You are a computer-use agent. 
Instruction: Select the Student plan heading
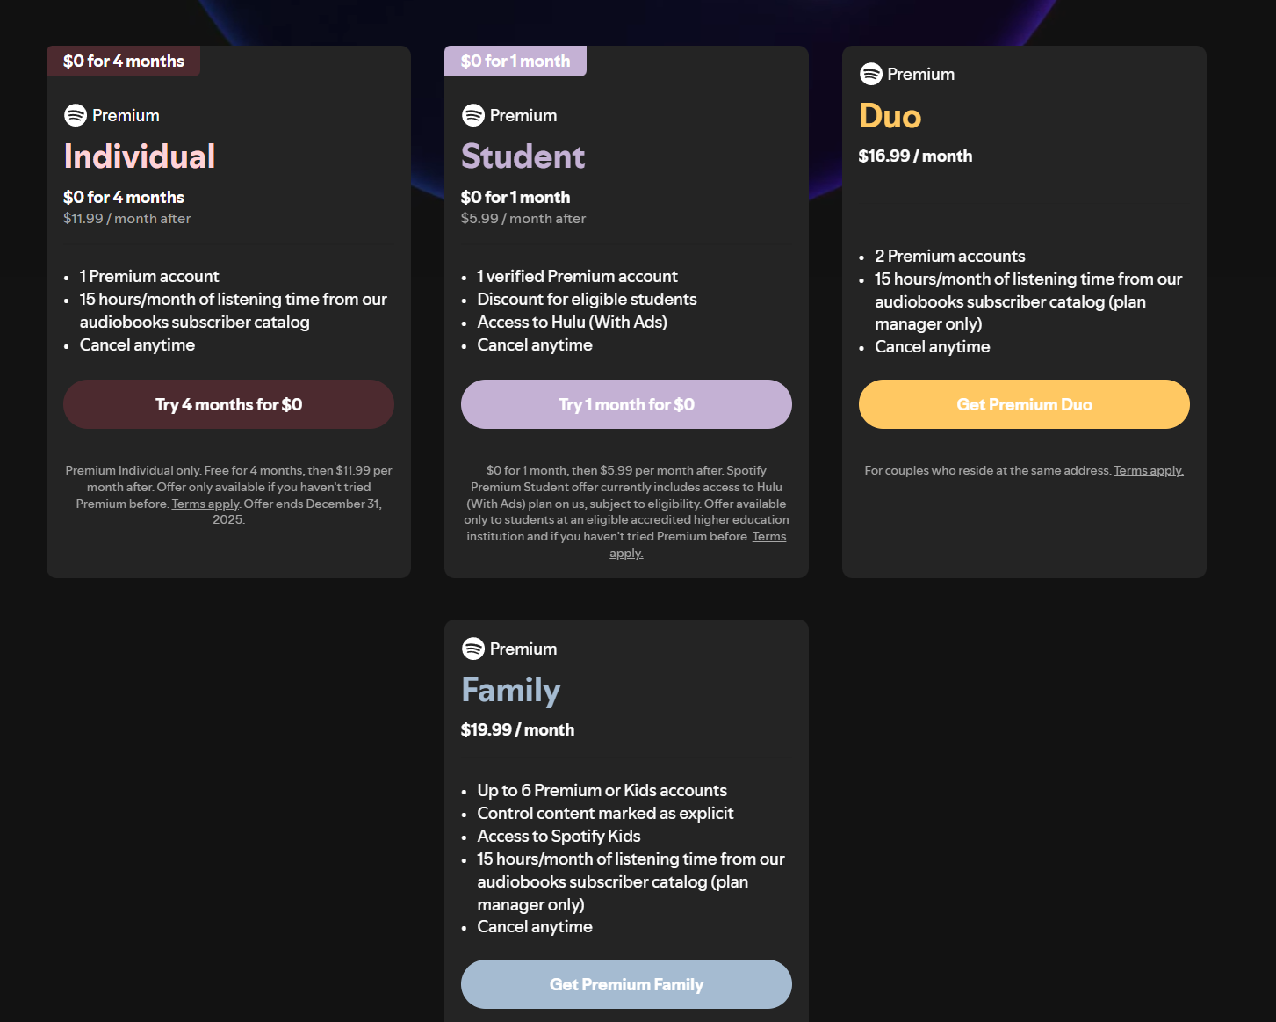click(x=523, y=156)
